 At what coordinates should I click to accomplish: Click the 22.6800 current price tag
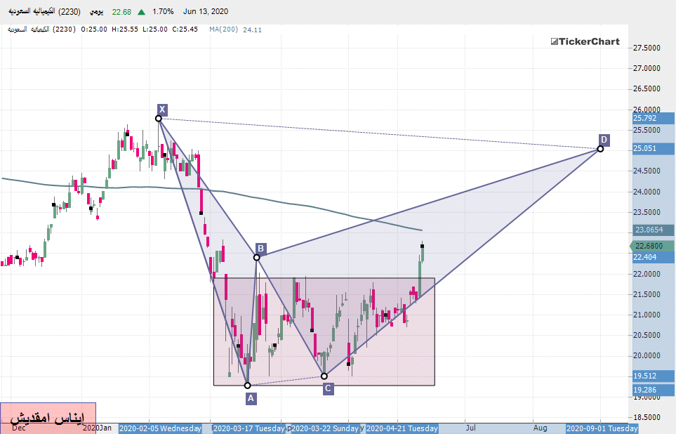coord(653,246)
